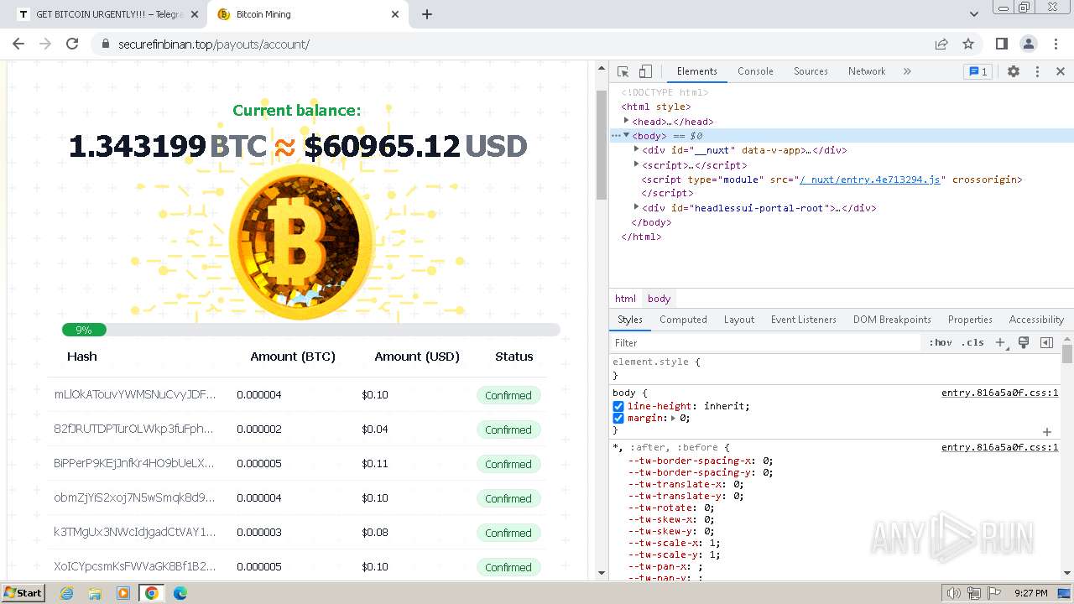This screenshot has height=604, width=1074.
Task: Open DevTools issues counter badge
Action: (978, 71)
